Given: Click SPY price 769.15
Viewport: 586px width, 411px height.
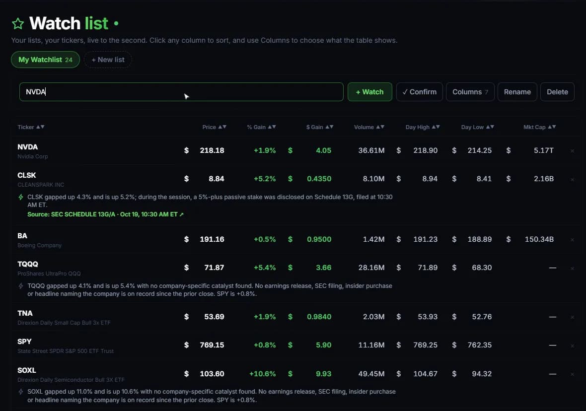Looking at the screenshot, I should click(x=212, y=345).
